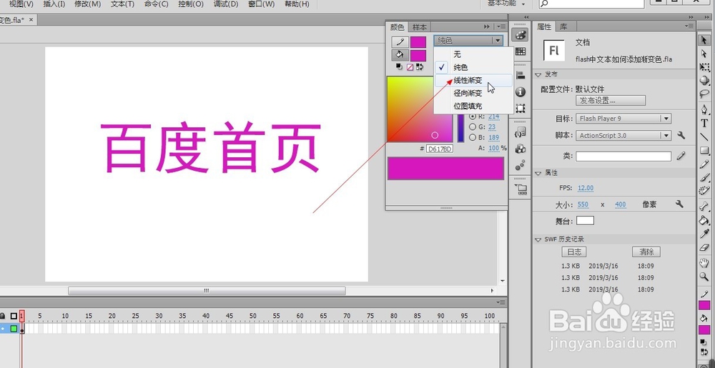Select the Deco tool
This screenshot has width=715, height=368.
point(704,190)
